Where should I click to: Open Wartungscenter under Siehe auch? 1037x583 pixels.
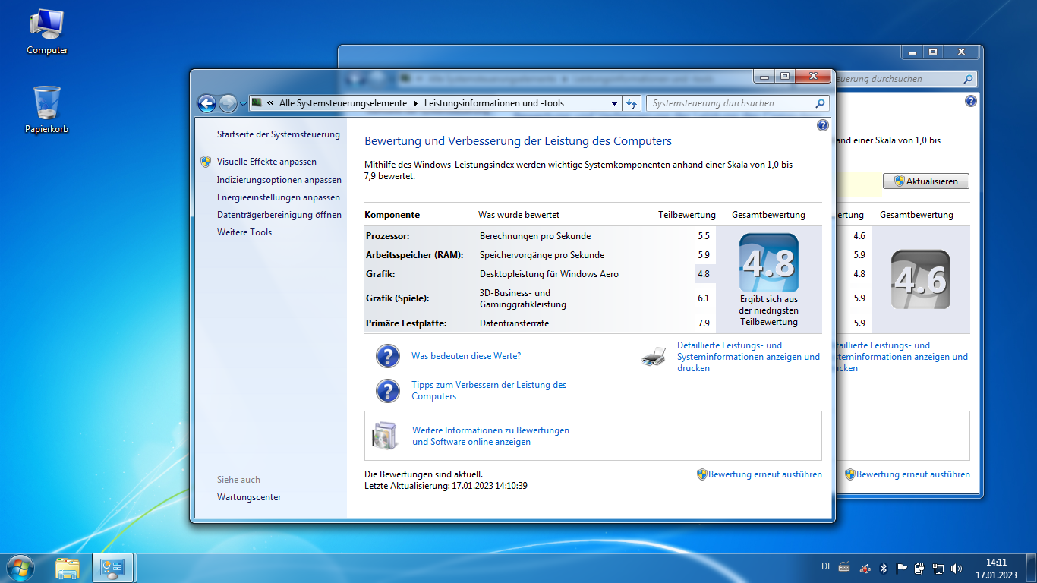(249, 497)
